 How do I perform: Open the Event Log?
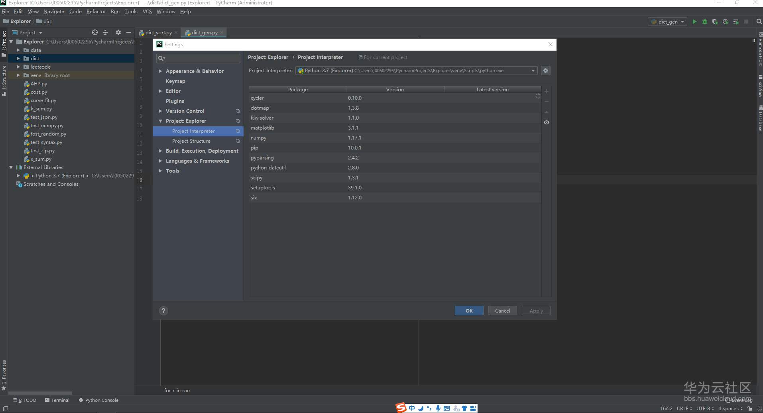pos(739,400)
